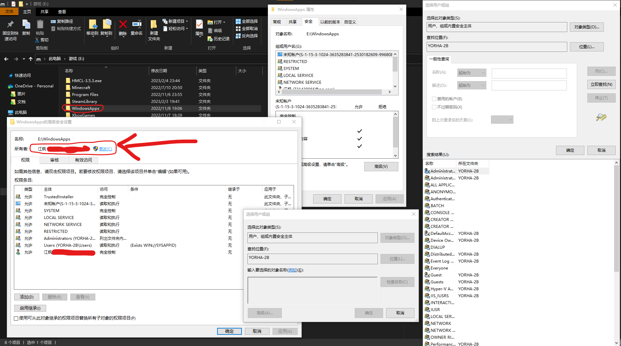Click Cancel (取消) in advanced security window
This screenshot has height=346, width=621.
[x=257, y=331]
